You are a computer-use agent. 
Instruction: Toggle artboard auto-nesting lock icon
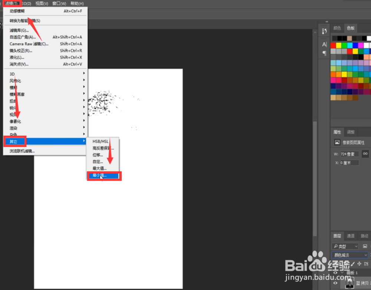click(366, 264)
